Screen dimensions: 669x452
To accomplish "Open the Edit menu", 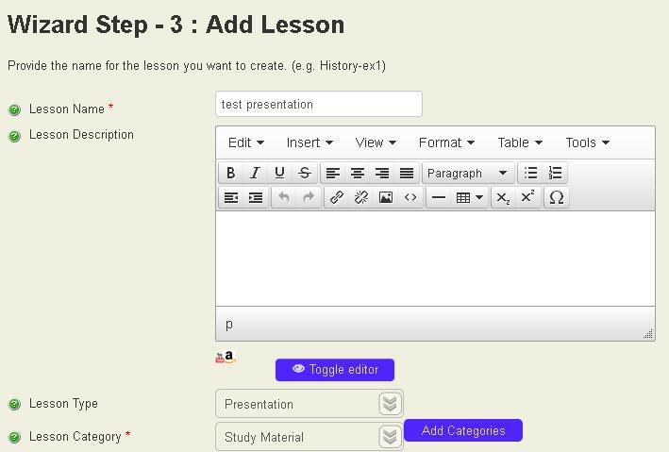I will tap(245, 142).
